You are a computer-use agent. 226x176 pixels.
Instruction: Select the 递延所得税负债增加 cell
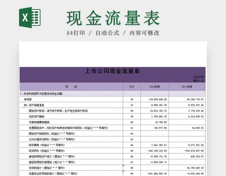[x=71, y=162]
